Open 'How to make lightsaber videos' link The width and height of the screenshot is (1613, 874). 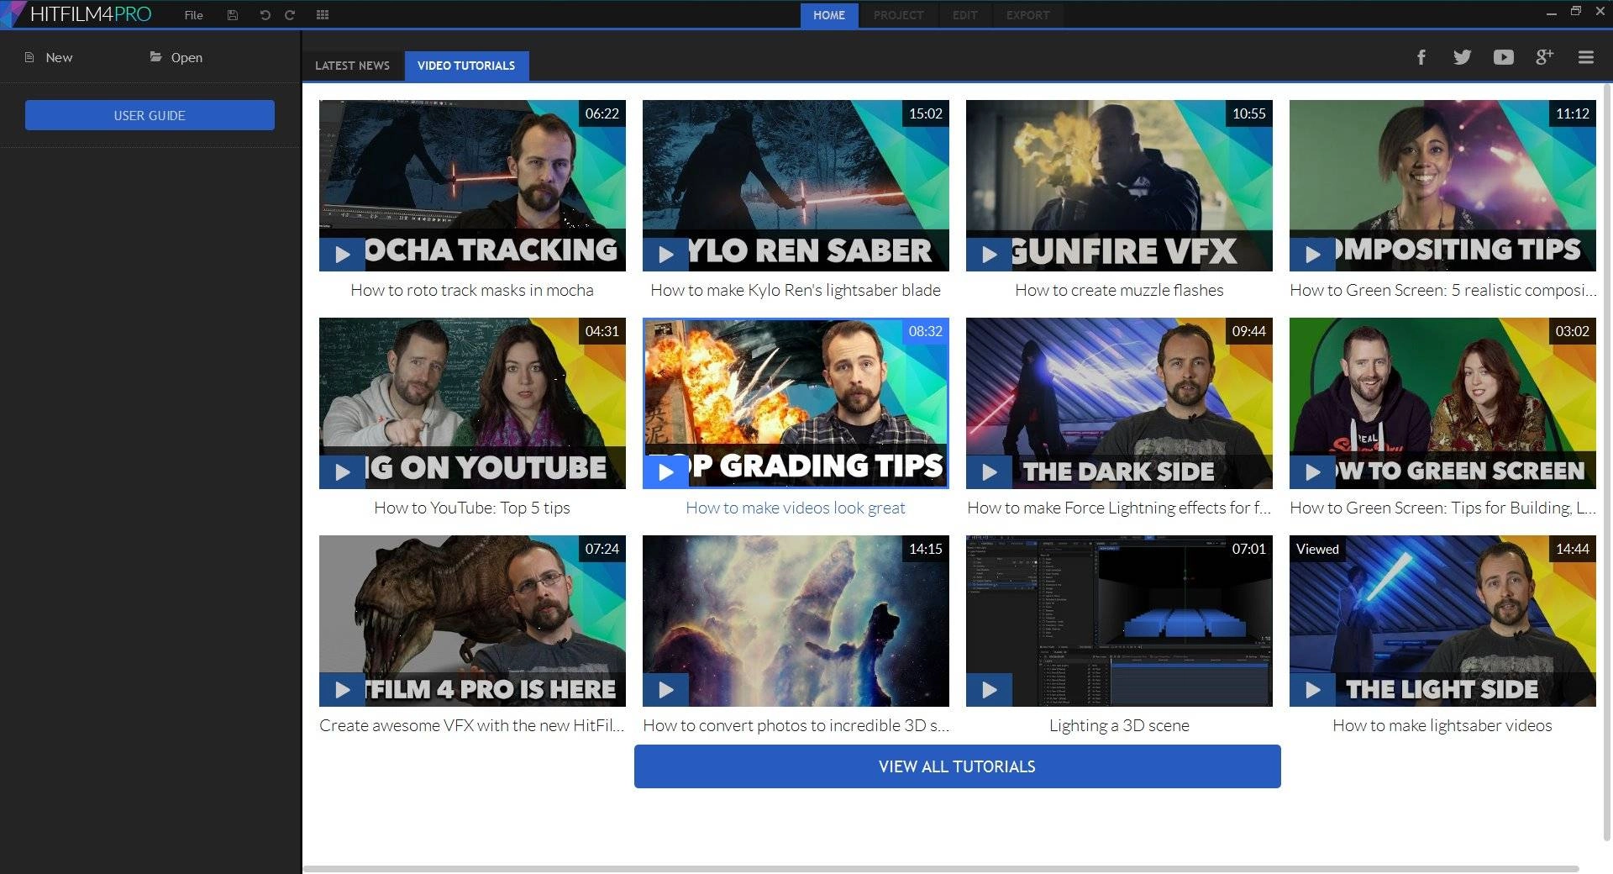1442,725
